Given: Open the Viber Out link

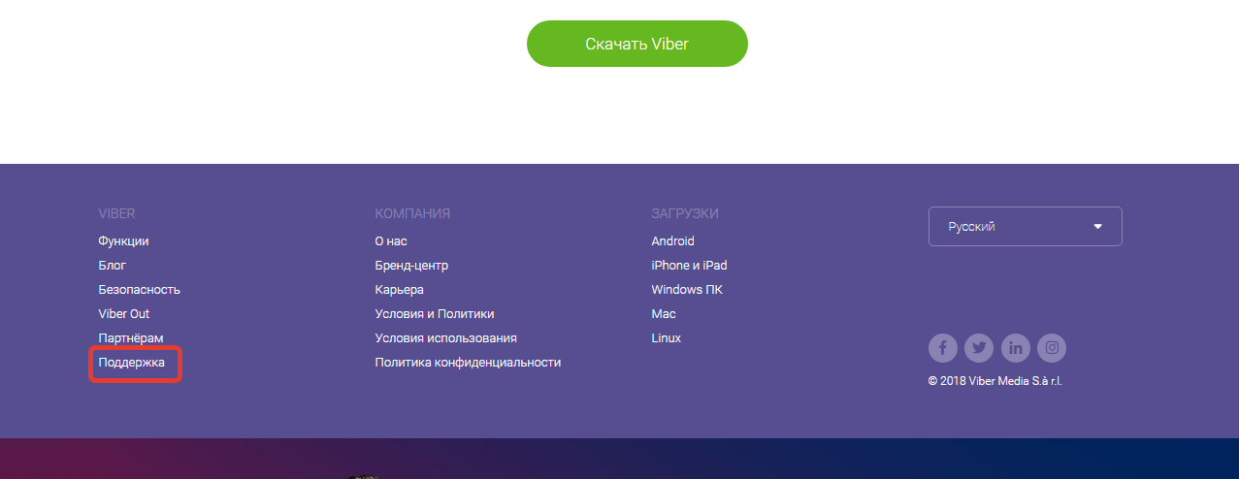Looking at the screenshot, I should click(124, 314).
